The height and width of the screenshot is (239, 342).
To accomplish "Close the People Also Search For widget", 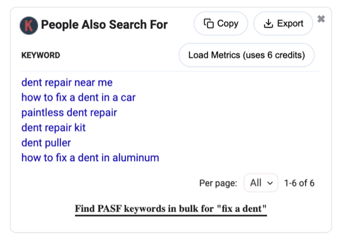I will (321, 19).
